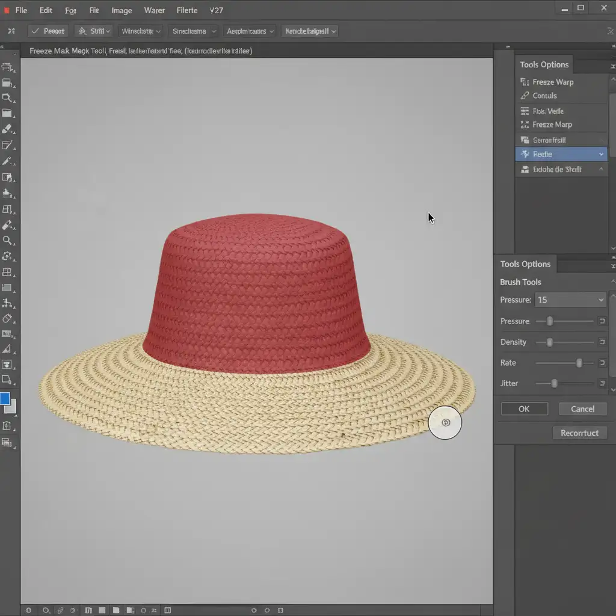The height and width of the screenshot is (616, 616).
Task: Open the Winsclstte dropdown in options bar
Action: point(141,31)
